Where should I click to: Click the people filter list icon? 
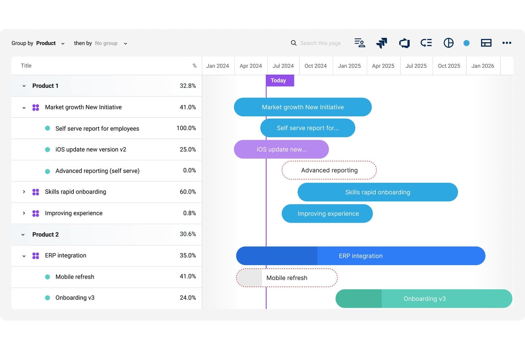pos(360,43)
